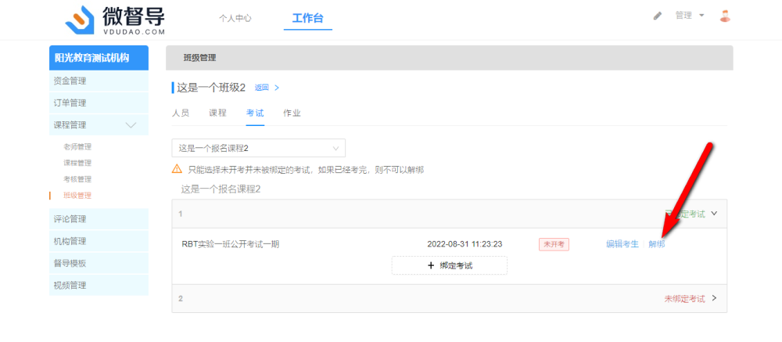Go to 个人中心 tab
This screenshot has height=342, width=782.
(x=235, y=19)
